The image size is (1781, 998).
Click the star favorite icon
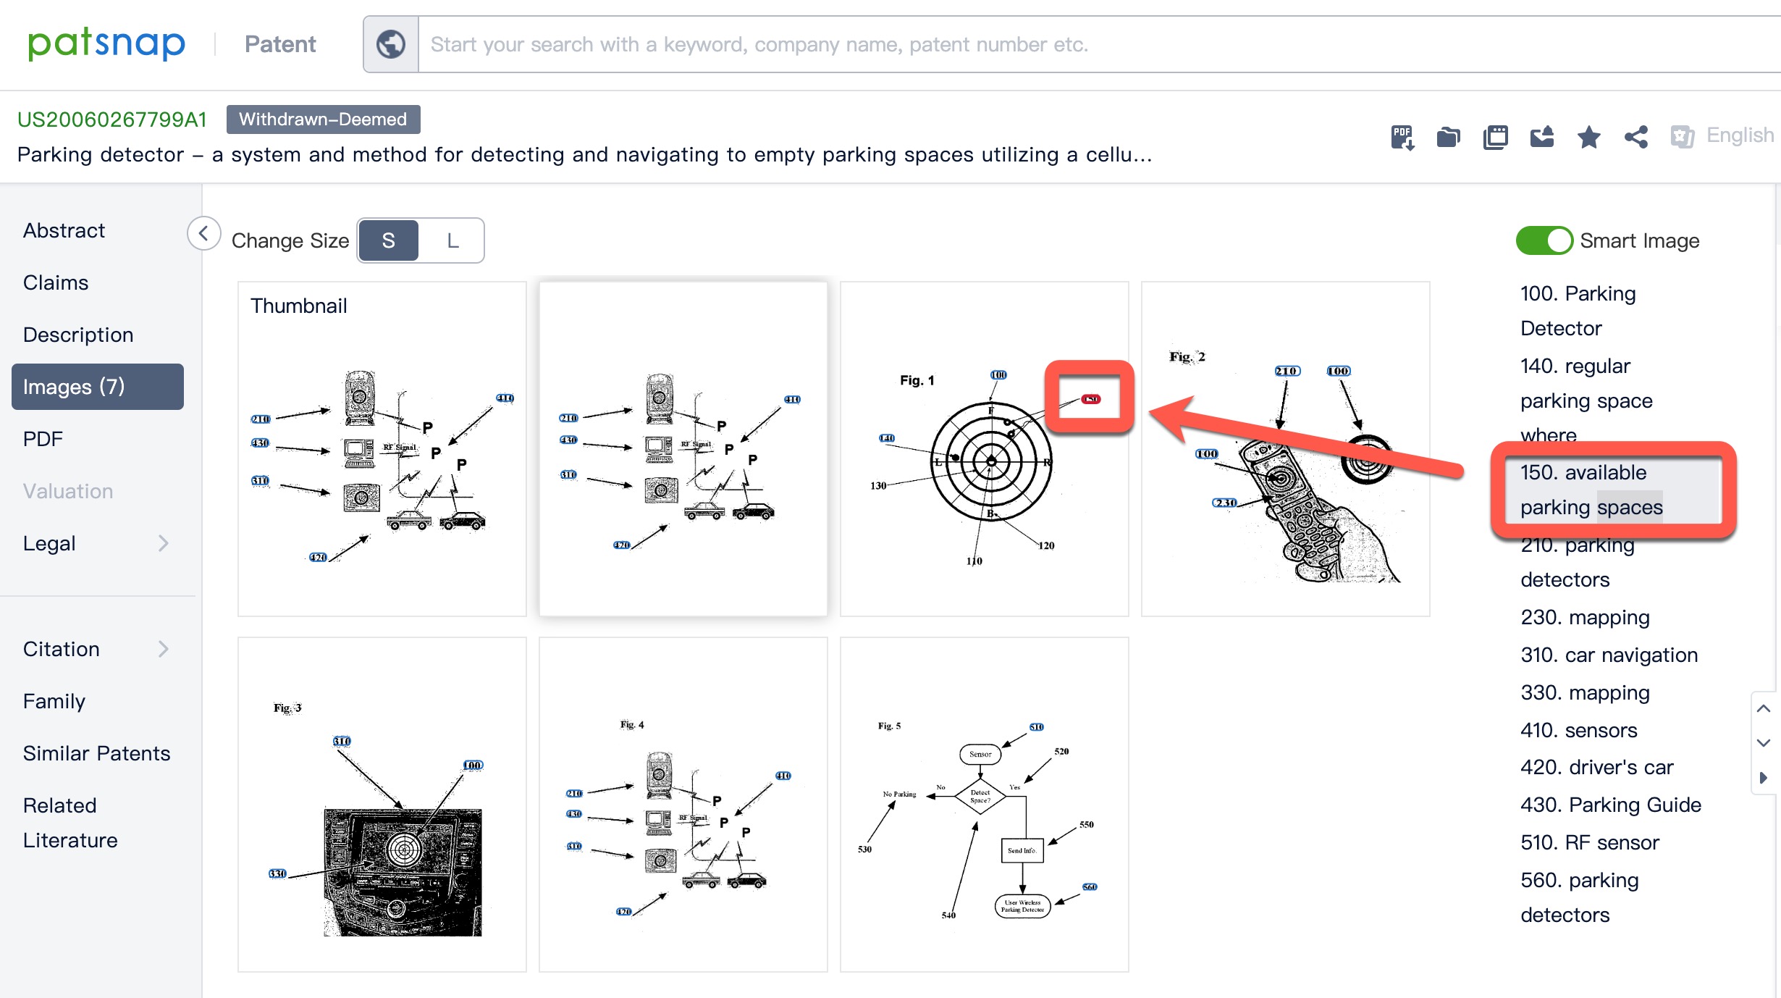pyautogui.click(x=1589, y=137)
